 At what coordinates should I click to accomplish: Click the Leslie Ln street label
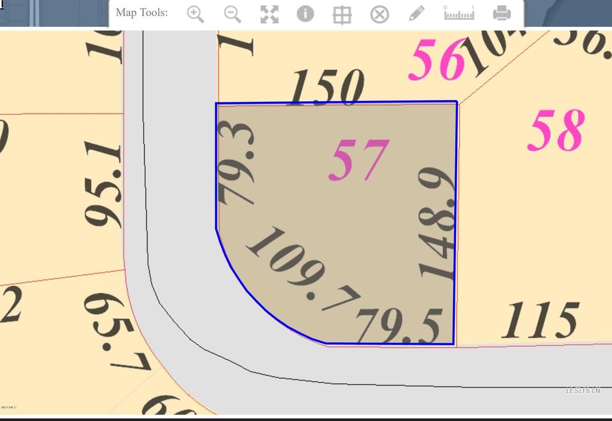(583, 391)
